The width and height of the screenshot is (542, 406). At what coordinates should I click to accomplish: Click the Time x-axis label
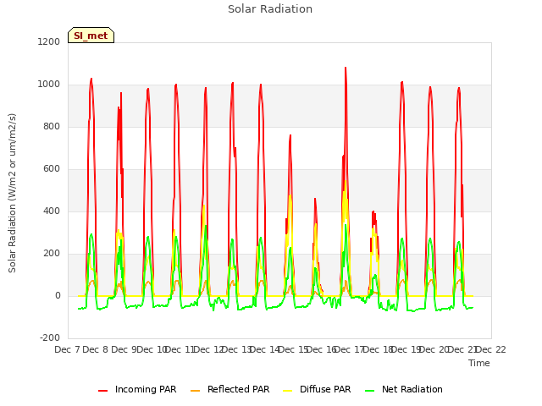point(479,363)
